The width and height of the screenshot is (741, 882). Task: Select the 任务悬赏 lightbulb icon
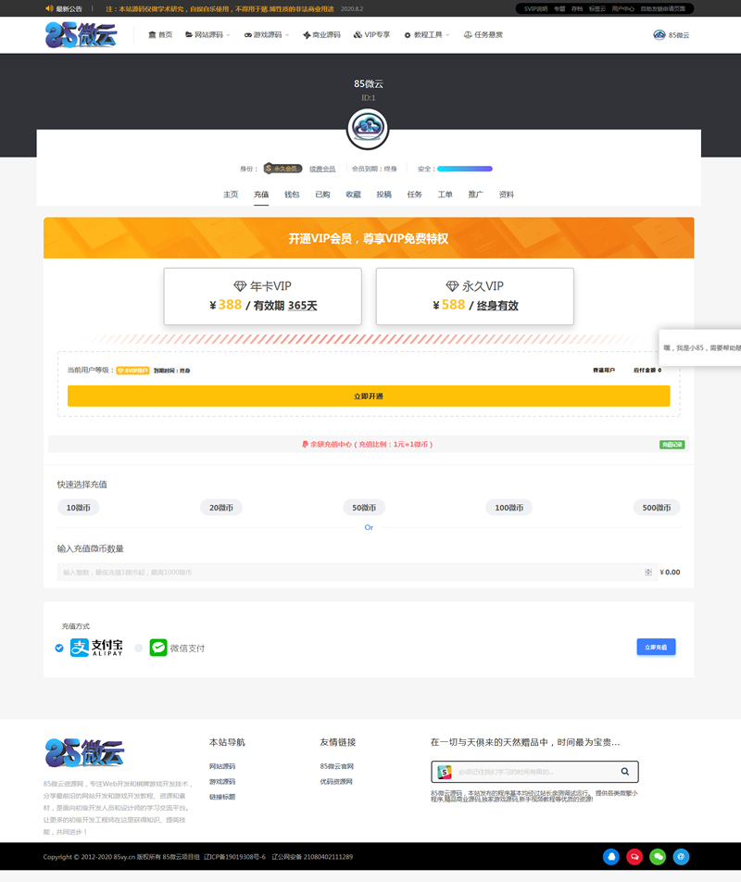pyautogui.click(x=467, y=34)
